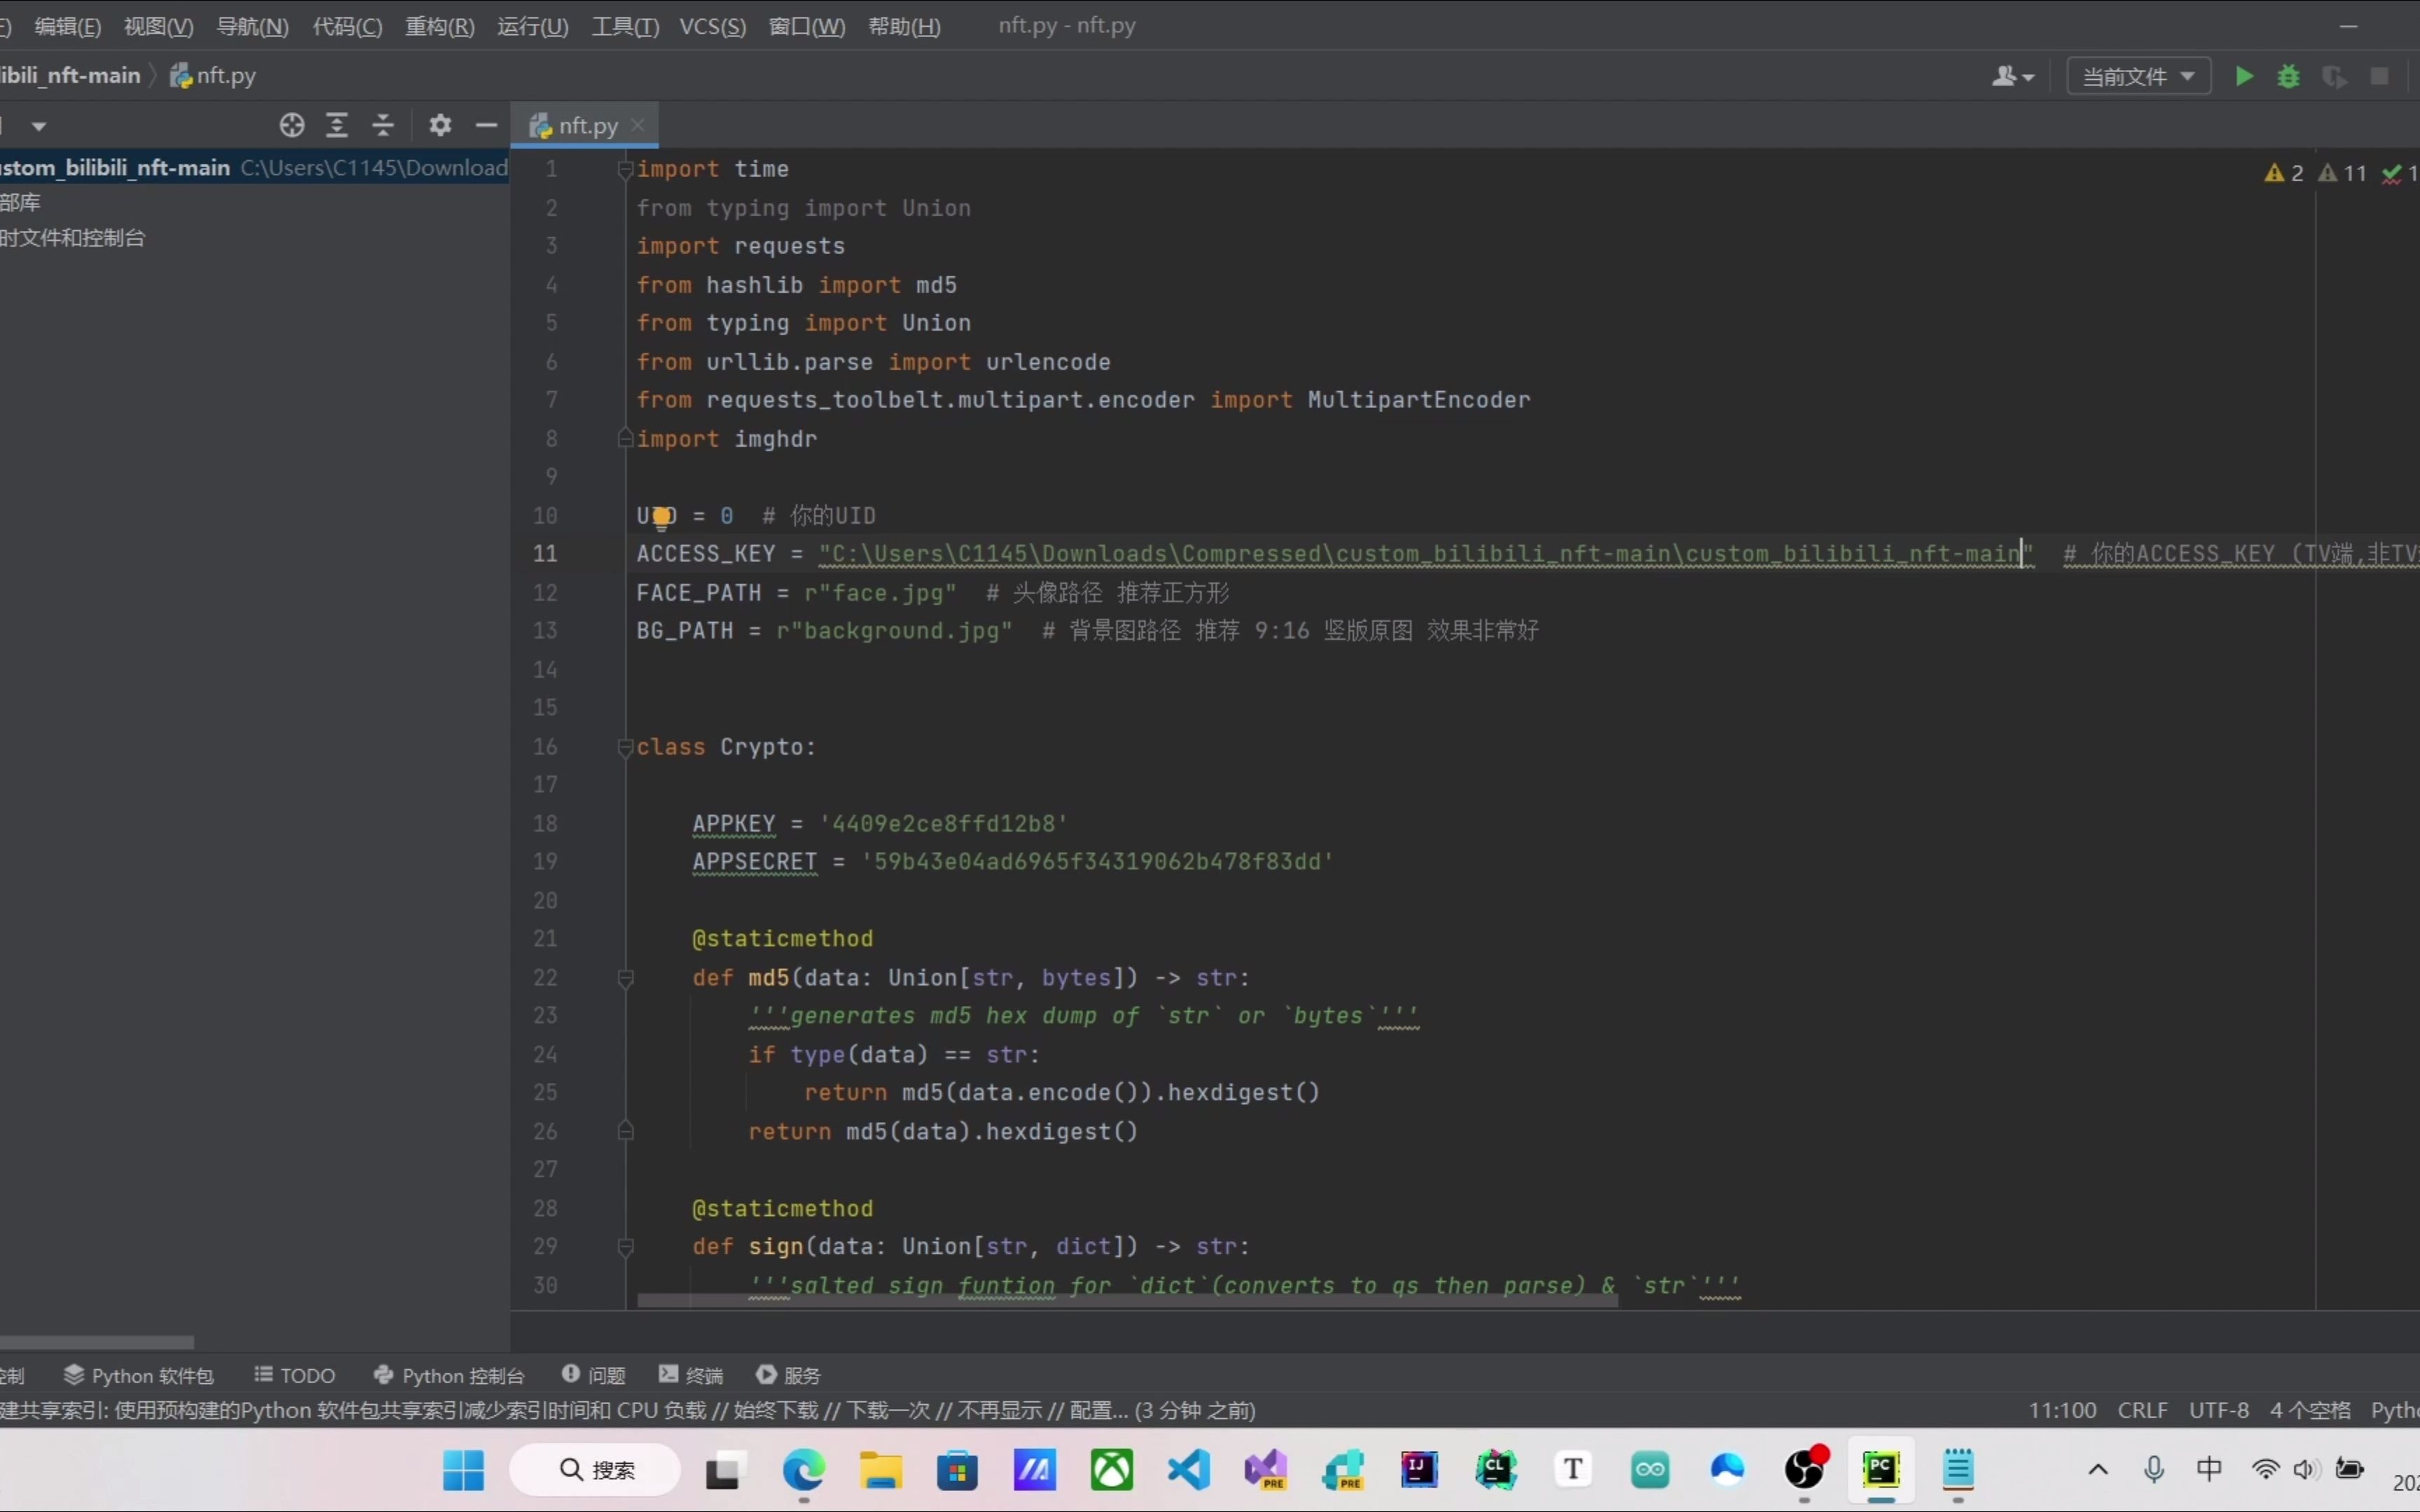Collapse all items in project panel
Image resolution: width=2420 pixels, height=1512 pixels.
[x=383, y=125]
